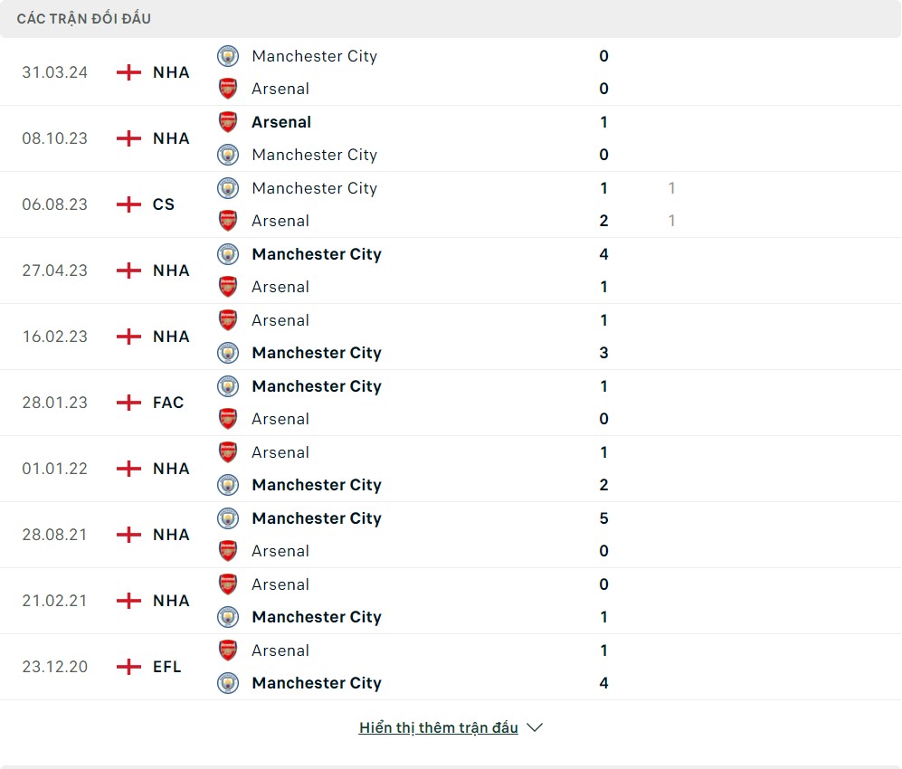Click EFL competition label on 23.12.20
Screen dimensions: 902x769
pyautogui.click(x=167, y=667)
